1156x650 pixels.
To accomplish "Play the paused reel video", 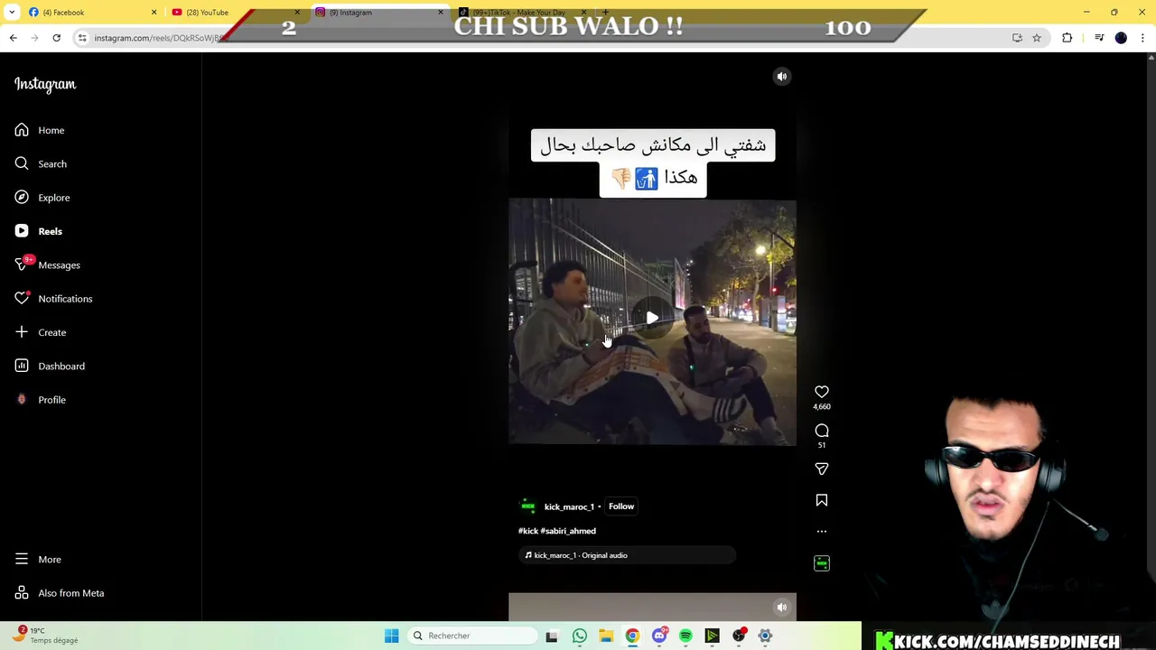I will (x=652, y=318).
